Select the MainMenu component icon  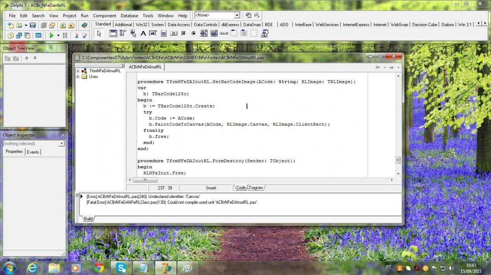[x=123, y=33]
